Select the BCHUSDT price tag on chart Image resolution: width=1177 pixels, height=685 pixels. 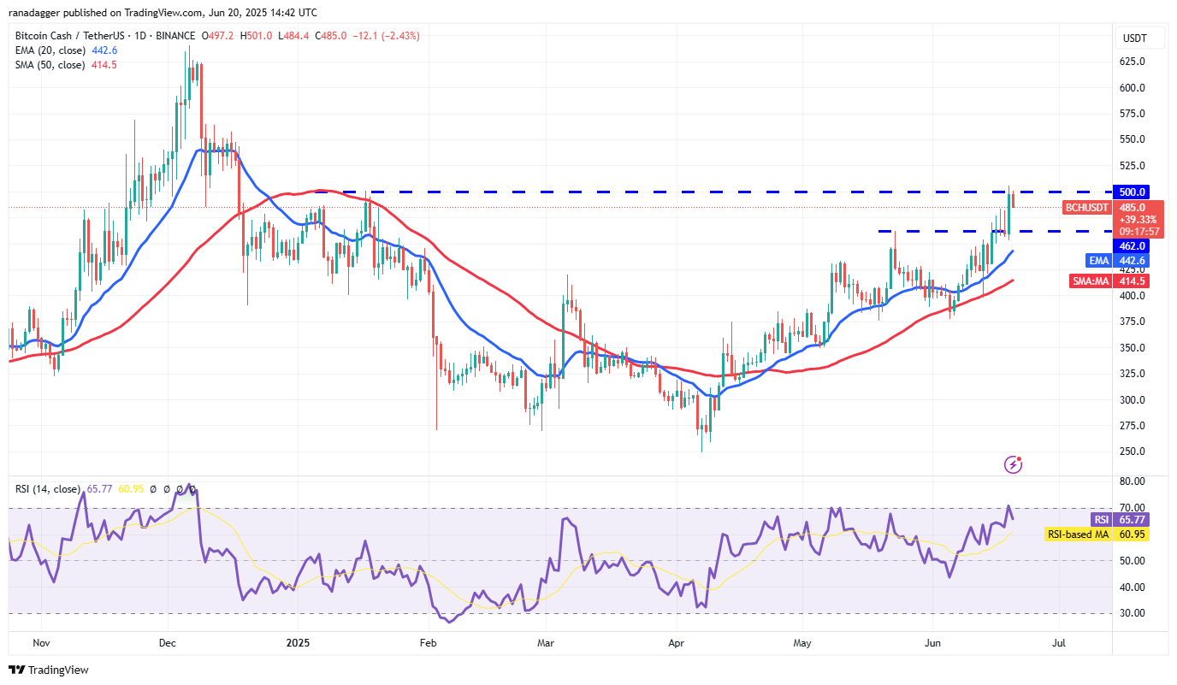(x=1088, y=208)
